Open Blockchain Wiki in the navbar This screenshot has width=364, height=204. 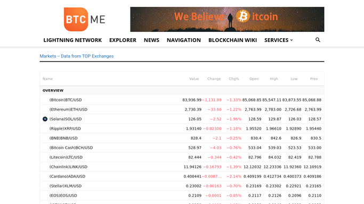[232, 40]
